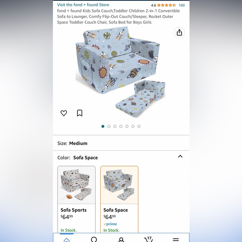This screenshot has height=242, width=242.
Task: Open the hamburger menu in bottom bar
Action: tap(176, 239)
